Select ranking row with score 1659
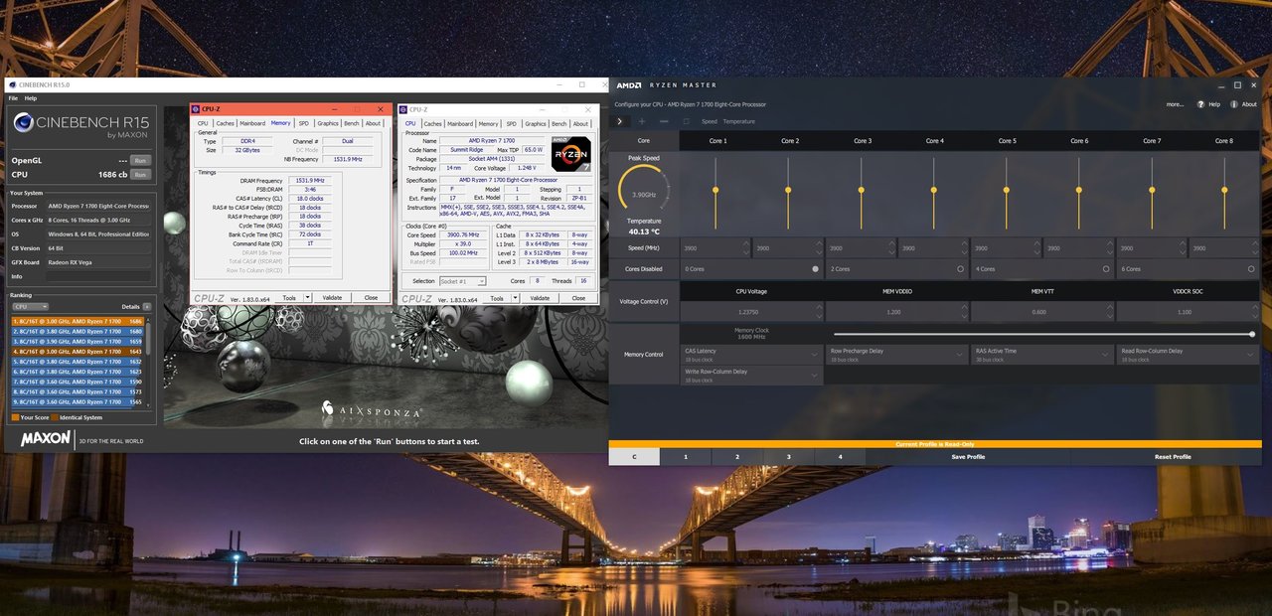 tap(78, 341)
